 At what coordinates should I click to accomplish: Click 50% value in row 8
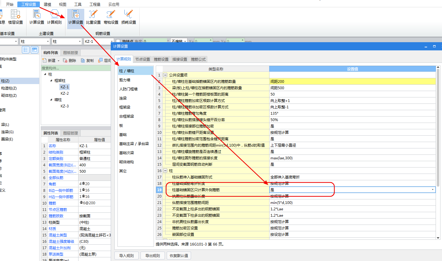(x=352, y=120)
